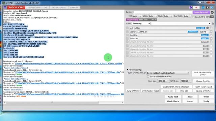Select the EMMC PARTITIONING sub-tab

(148, 20)
